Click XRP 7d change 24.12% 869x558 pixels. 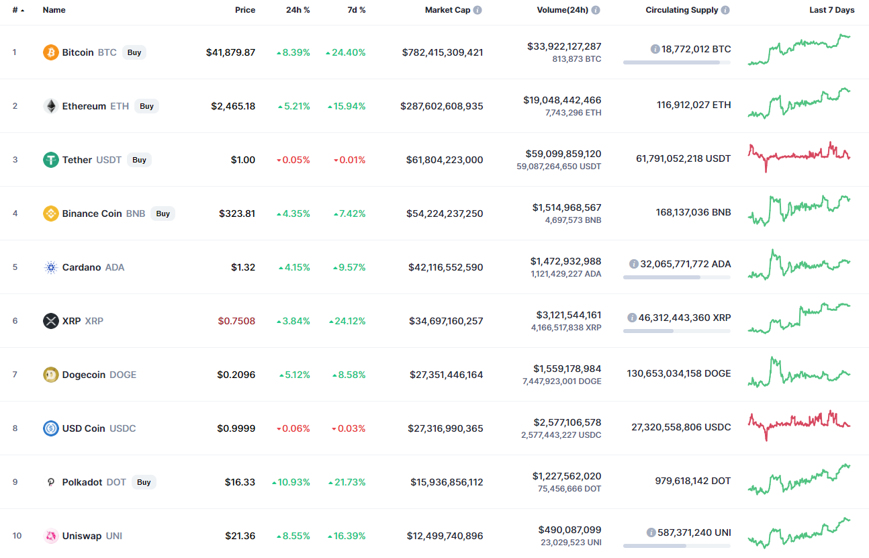(347, 321)
